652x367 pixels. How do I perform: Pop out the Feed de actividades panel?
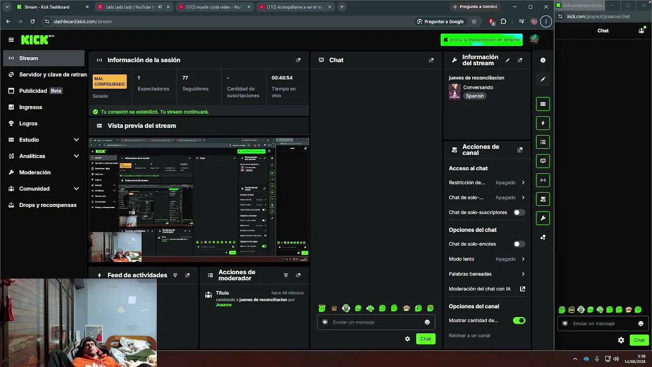click(x=187, y=275)
